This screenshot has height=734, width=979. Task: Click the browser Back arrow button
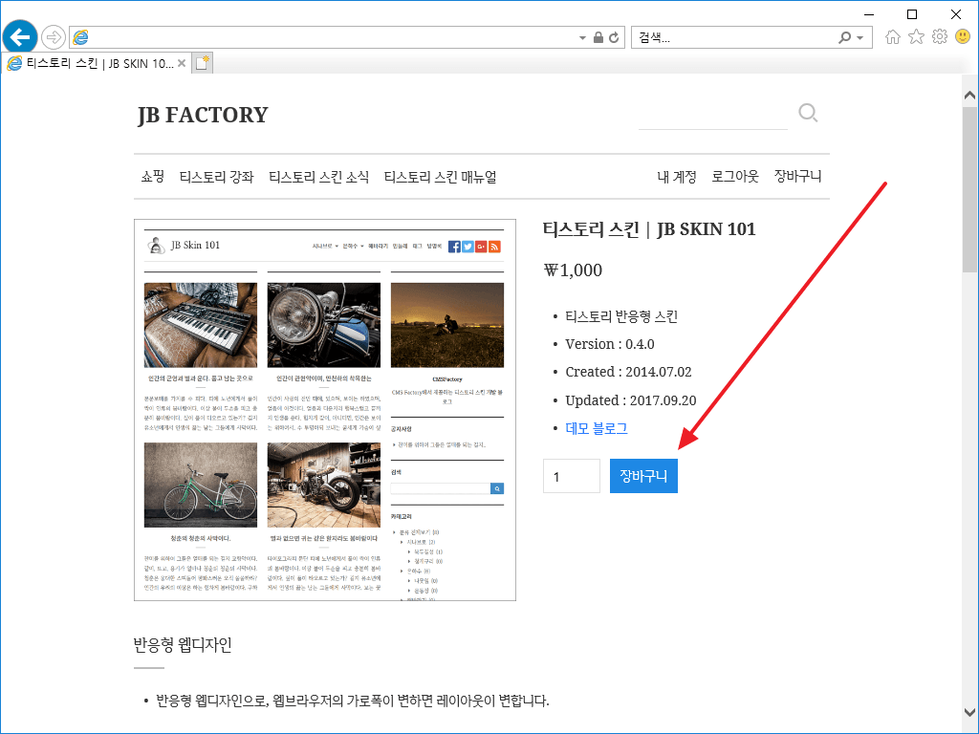[20, 37]
